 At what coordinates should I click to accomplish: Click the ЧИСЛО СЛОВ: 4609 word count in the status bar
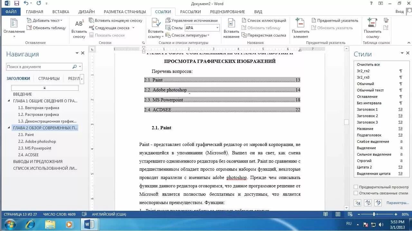[x=59, y=214]
